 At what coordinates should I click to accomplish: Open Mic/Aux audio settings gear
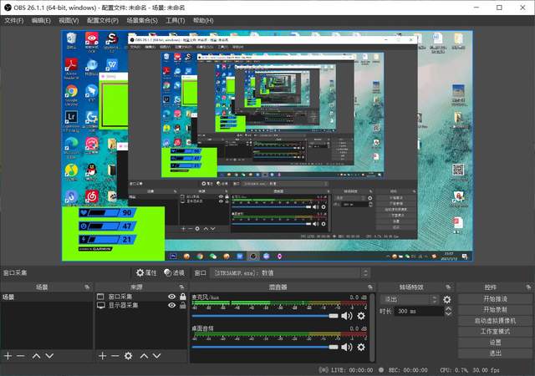pos(361,316)
